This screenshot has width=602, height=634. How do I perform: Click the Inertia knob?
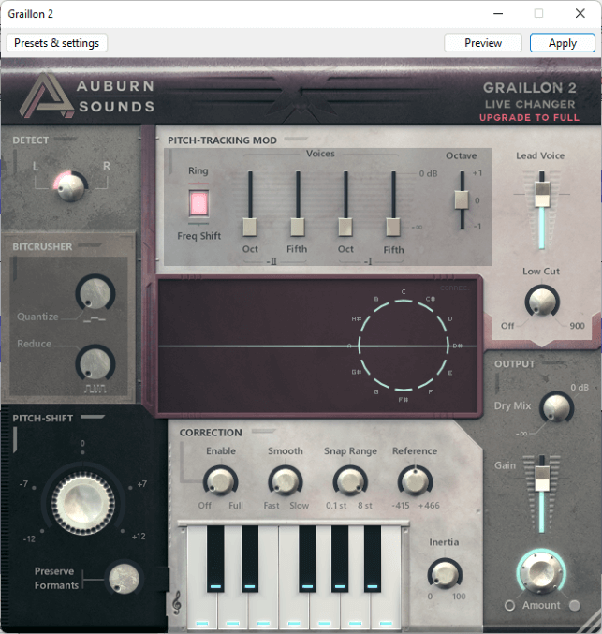[445, 573]
